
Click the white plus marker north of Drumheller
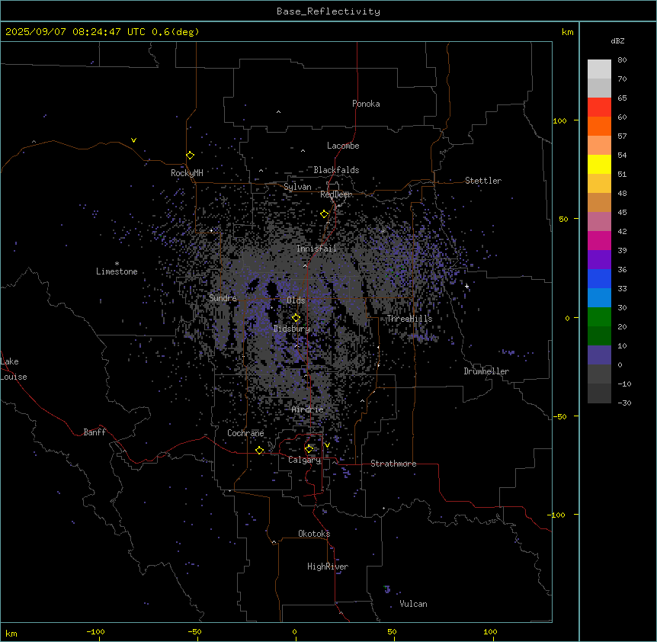(466, 286)
